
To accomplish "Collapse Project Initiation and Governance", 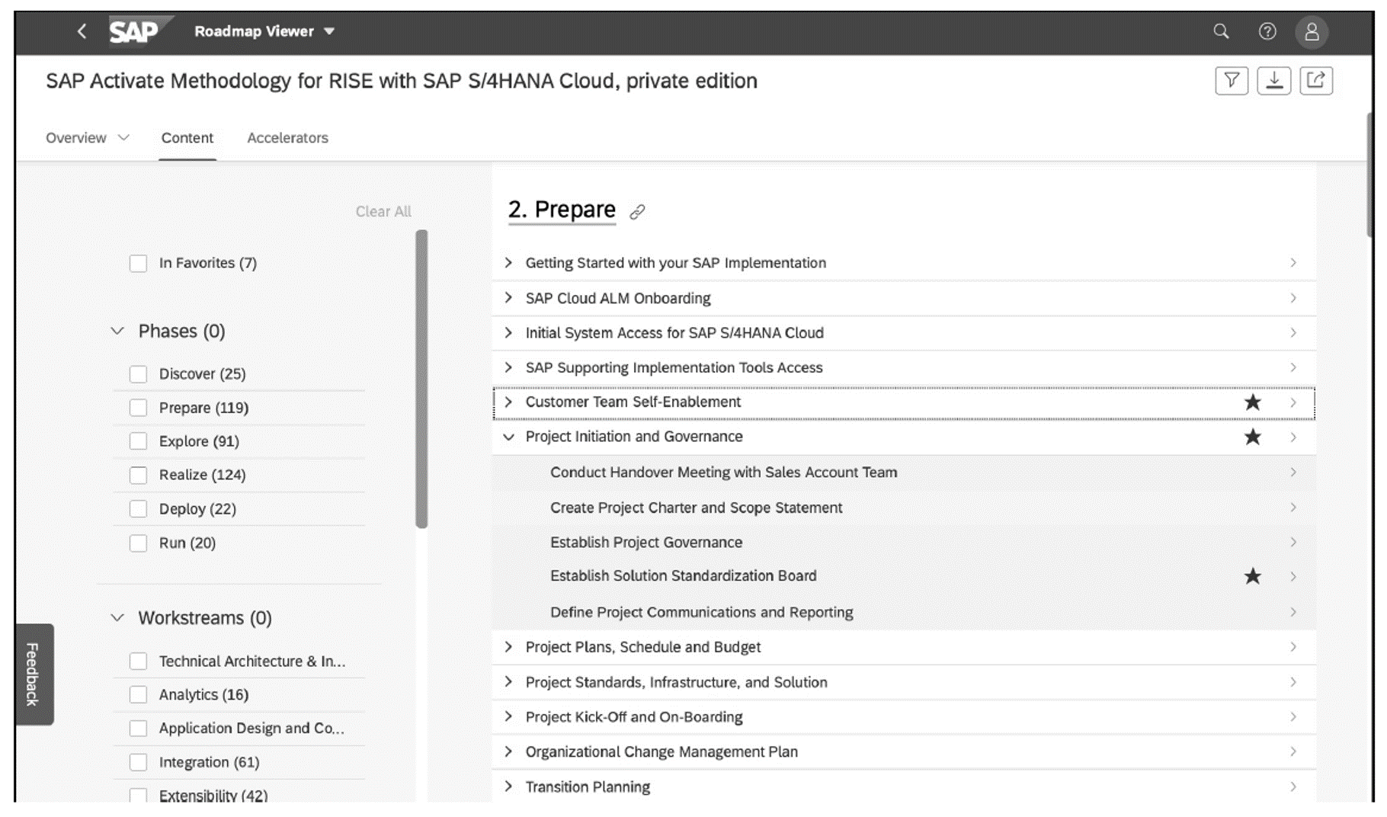I will tap(508, 437).
